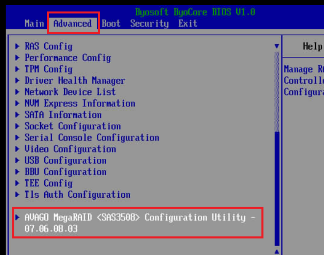Open the Main tab
The image size is (324, 255).
[x=34, y=24]
